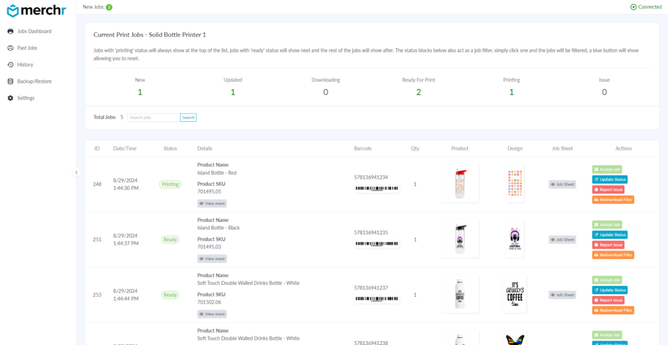The height and width of the screenshot is (345, 668).
Task: Open Job Sheet for job 253
Action: click(x=562, y=295)
